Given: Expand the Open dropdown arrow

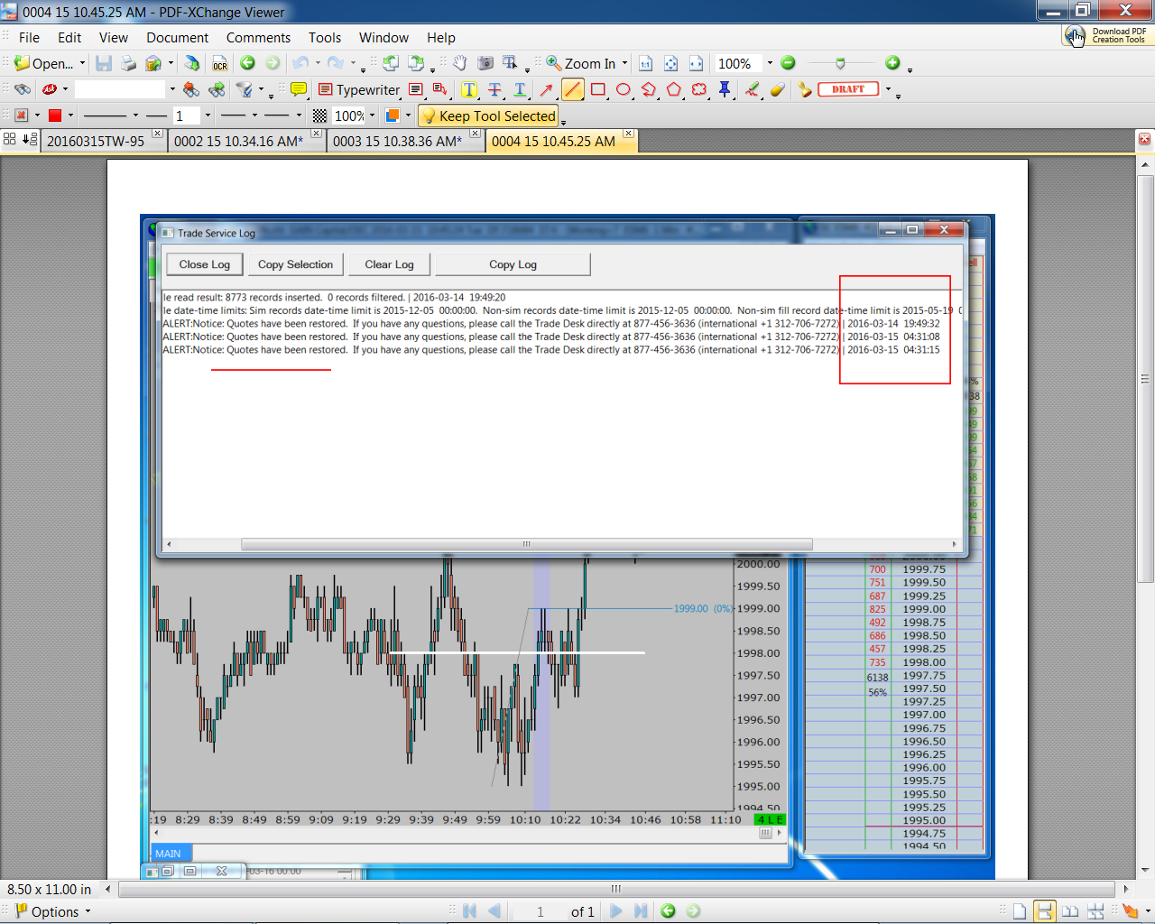Looking at the screenshot, I should tap(82, 63).
